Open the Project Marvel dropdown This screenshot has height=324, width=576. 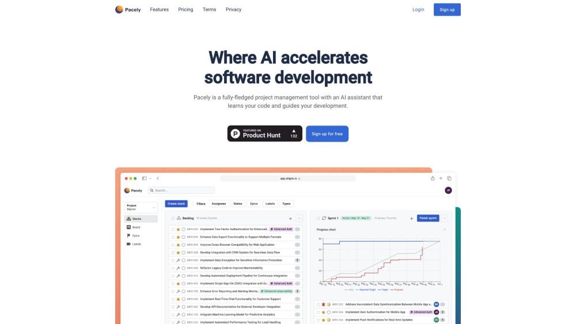[x=141, y=207]
